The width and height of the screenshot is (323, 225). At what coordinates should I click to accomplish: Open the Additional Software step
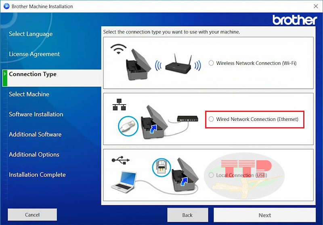pyautogui.click(x=35, y=135)
